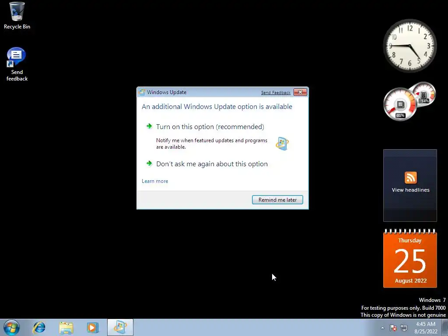This screenshot has height=336, width=448.
Task: Click the calendar gadget showing Thursday 25
Action: (x=410, y=258)
